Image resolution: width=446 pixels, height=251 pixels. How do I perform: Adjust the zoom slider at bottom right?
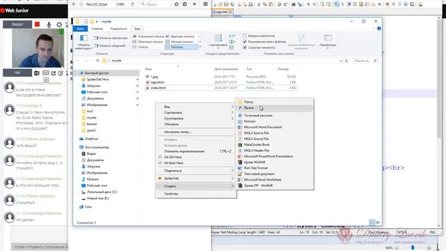point(413,248)
